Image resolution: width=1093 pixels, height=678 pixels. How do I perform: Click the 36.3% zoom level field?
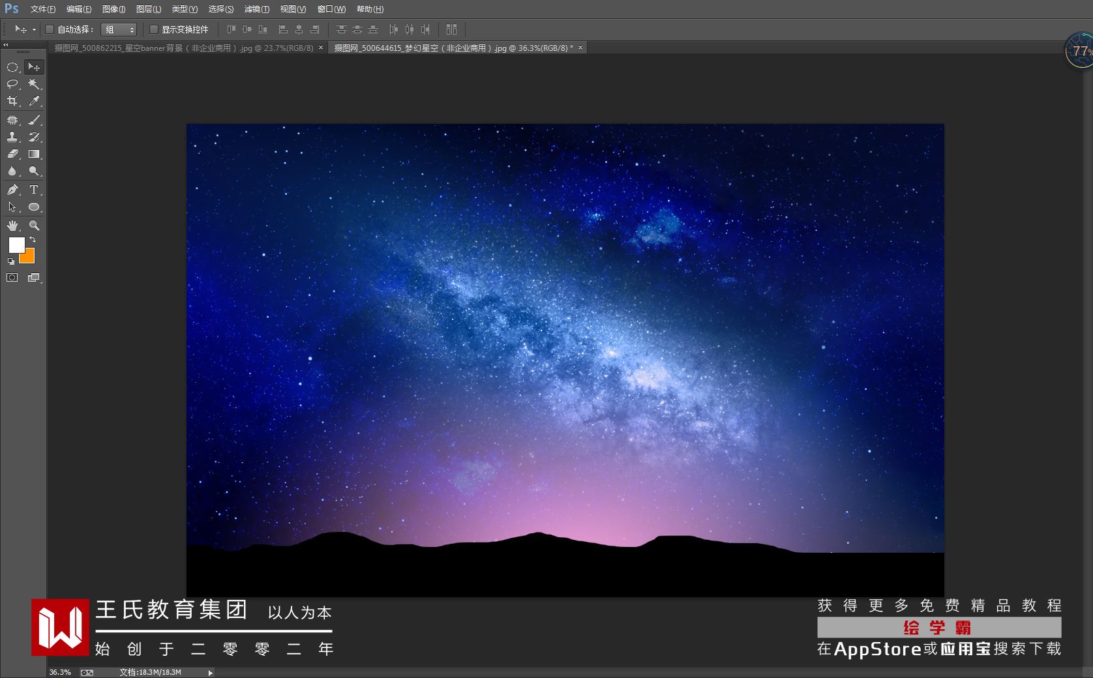[61, 672]
